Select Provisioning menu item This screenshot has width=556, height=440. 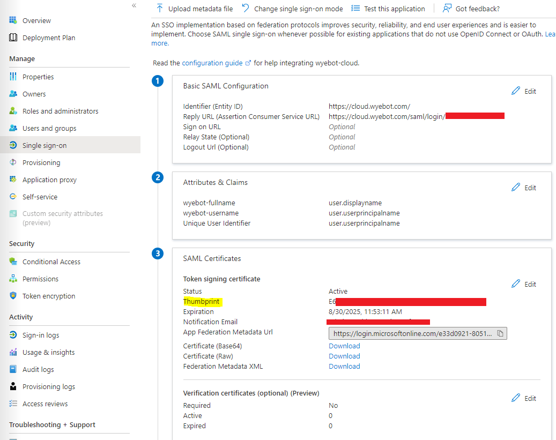click(41, 163)
